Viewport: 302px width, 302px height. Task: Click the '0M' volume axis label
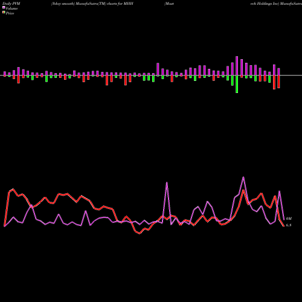pyautogui.click(x=289, y=219)
